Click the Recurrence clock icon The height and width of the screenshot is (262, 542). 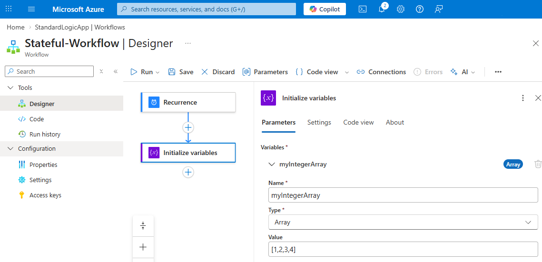[x=154, y=103]
